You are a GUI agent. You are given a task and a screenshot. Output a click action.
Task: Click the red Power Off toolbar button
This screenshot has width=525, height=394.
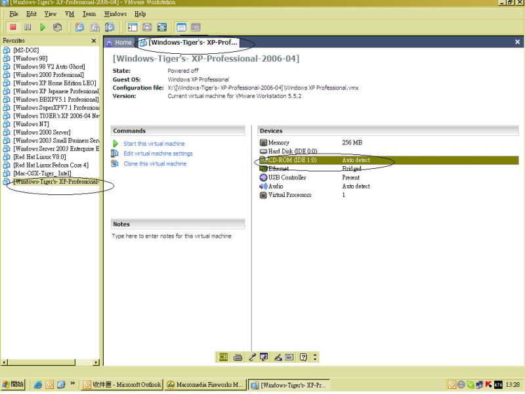(x=13, y=27)
